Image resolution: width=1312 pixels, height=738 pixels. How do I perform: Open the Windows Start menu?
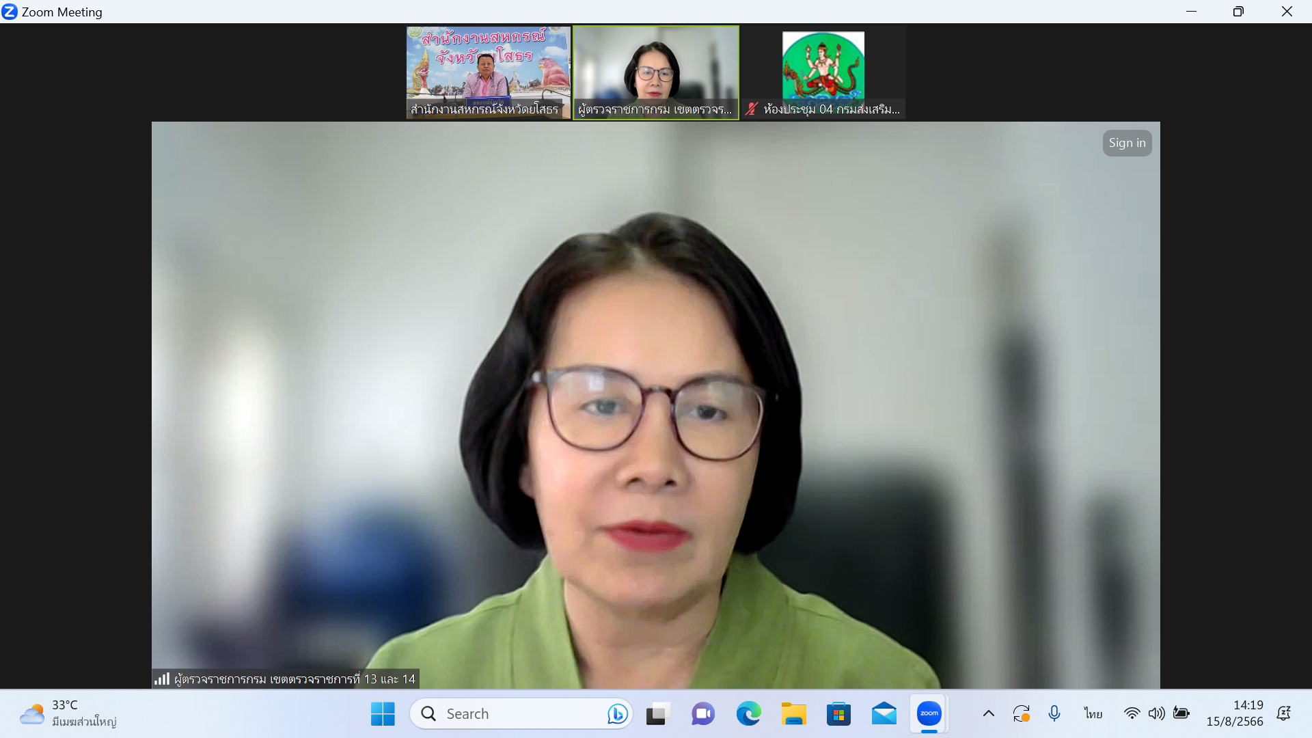pos(383,713)
